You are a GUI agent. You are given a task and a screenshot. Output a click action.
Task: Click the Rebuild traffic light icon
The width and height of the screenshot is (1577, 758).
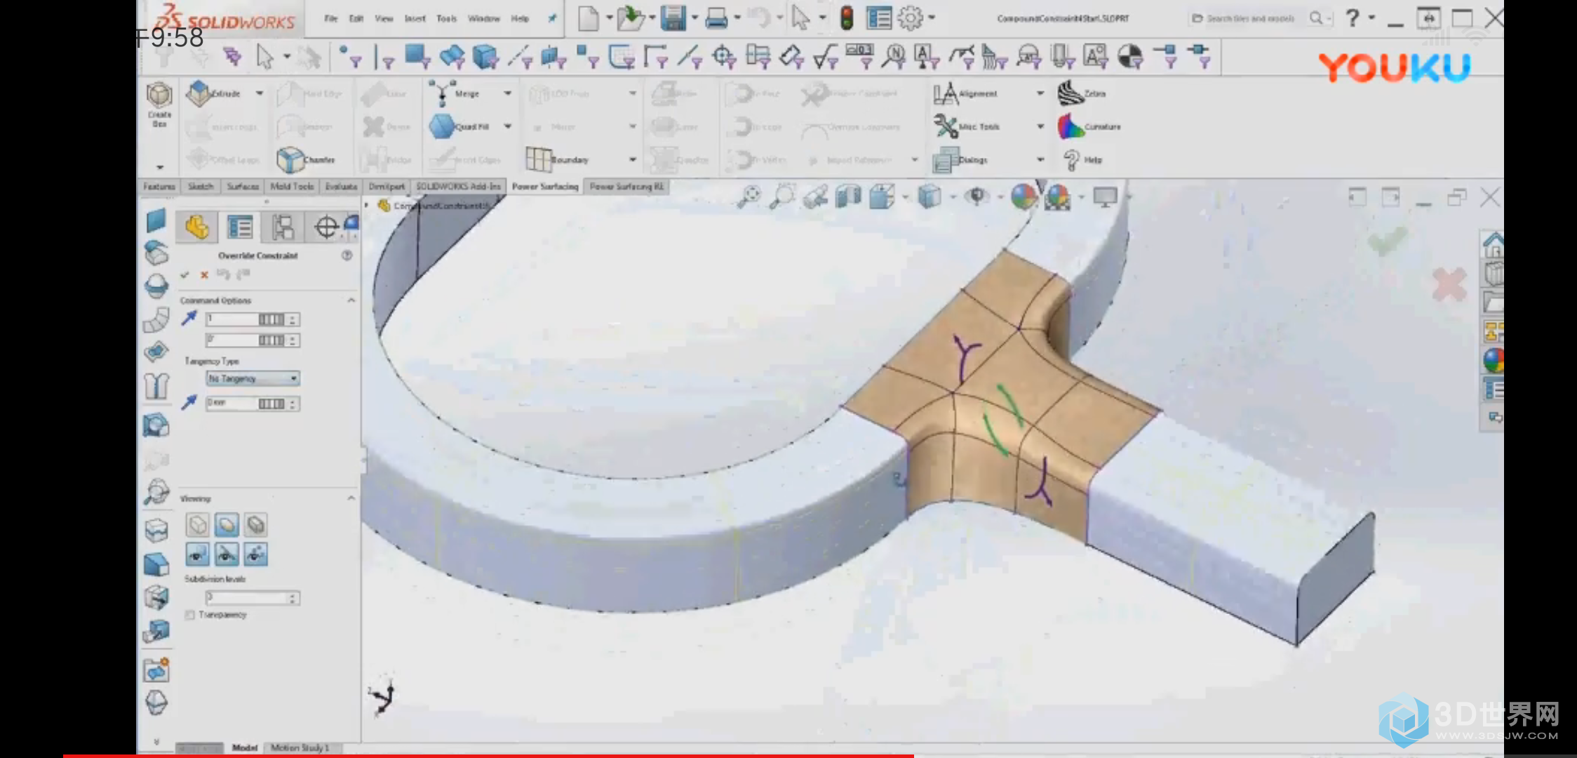pos(847,18)
